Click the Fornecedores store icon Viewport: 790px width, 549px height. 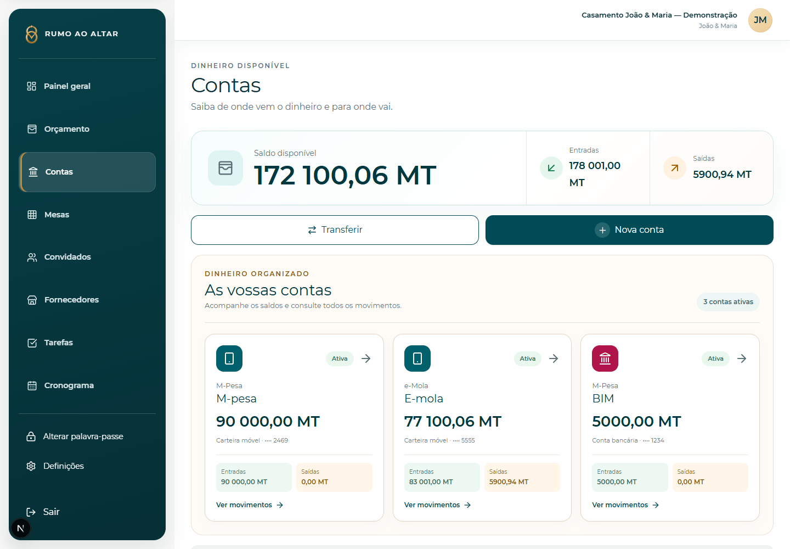pos(32,300)
